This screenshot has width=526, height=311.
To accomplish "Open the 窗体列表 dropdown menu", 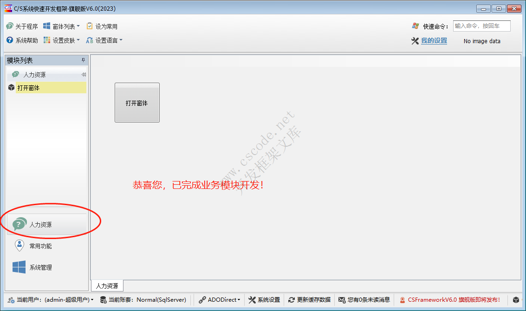I will tap(62, 26).
